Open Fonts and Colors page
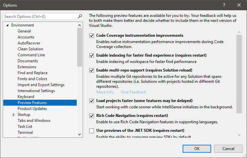 (x=32, y=79)
